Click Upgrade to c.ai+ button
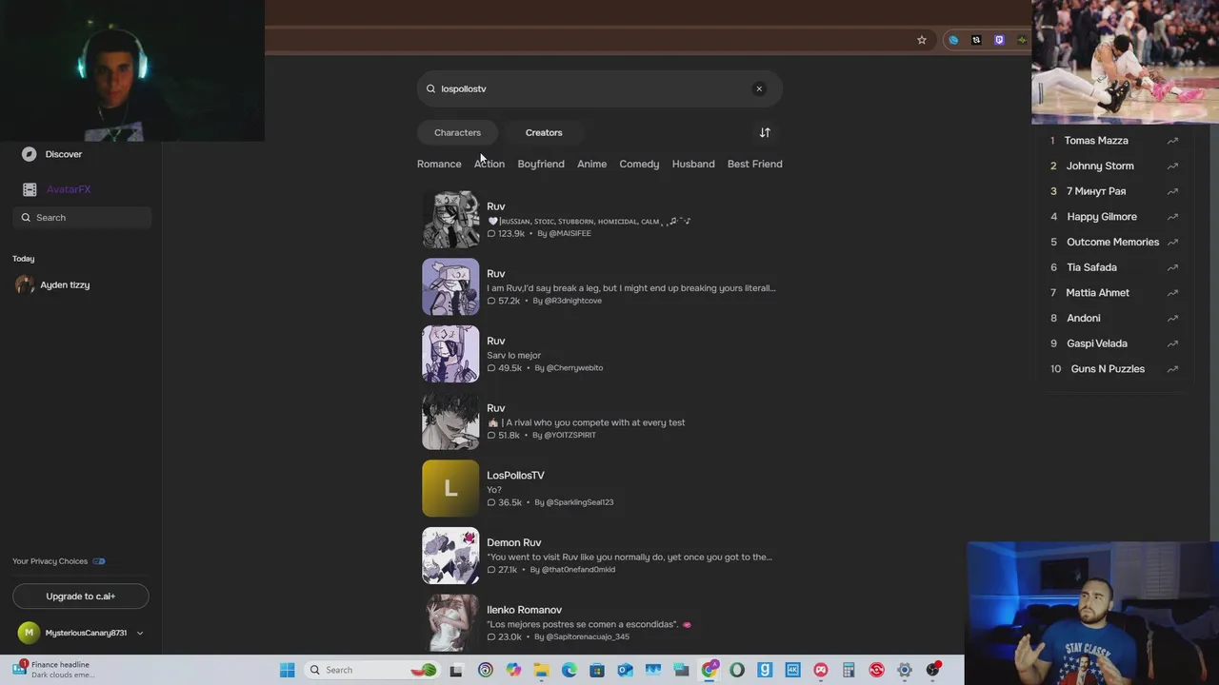The width and height of the screenshot is (1219, 685). 81,597
